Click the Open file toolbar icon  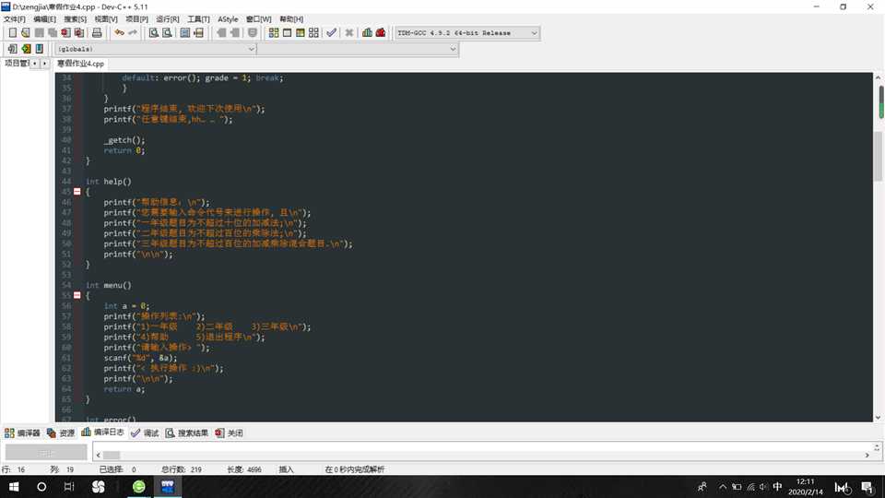click(x=26, y=33)
